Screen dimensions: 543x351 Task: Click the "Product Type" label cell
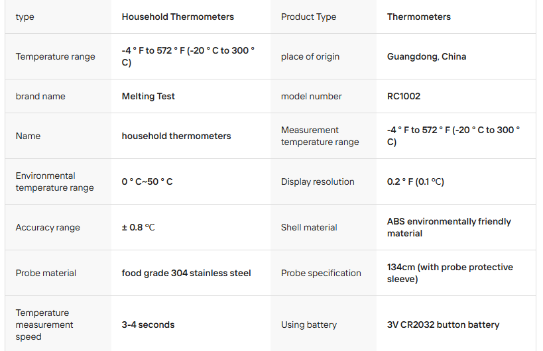point(308,17)
